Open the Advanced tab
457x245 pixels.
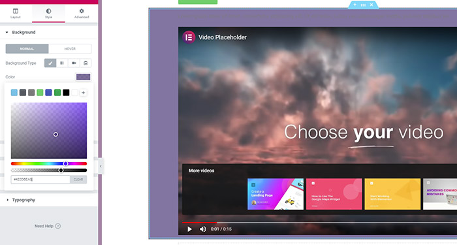click(x=82, y=14)
